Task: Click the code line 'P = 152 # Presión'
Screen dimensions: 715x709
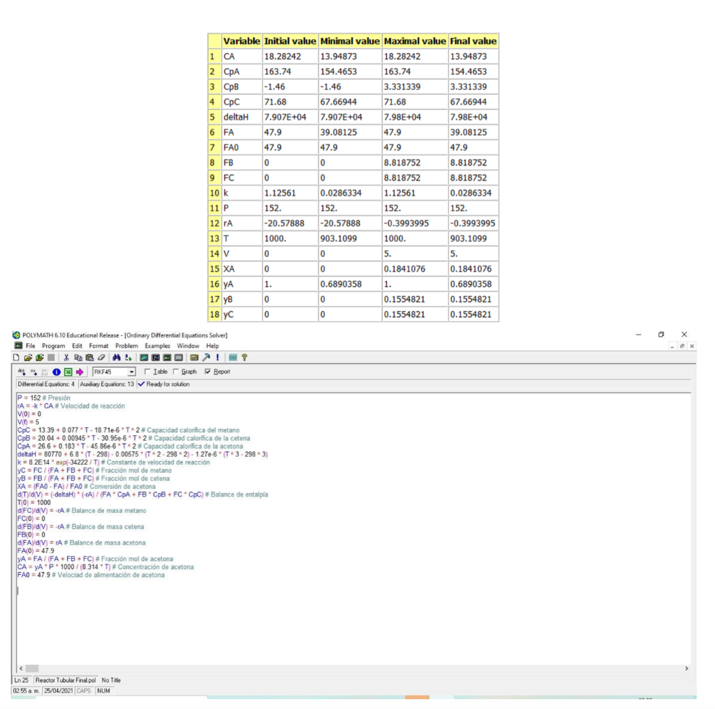Action: pyautogui.click(x=44, y=398)
